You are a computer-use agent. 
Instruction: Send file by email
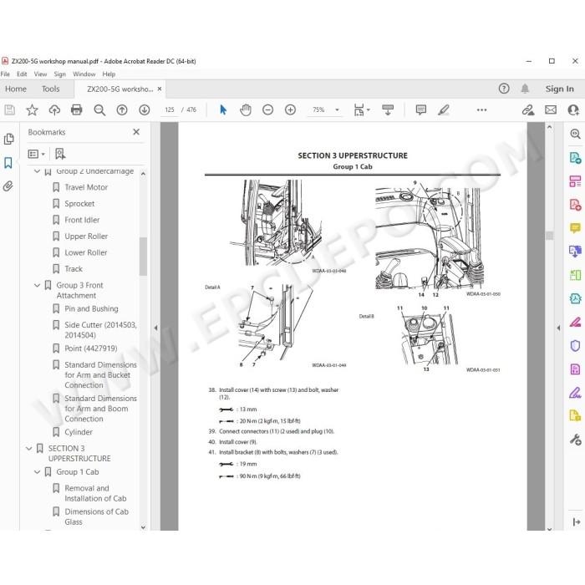point(551,109)
